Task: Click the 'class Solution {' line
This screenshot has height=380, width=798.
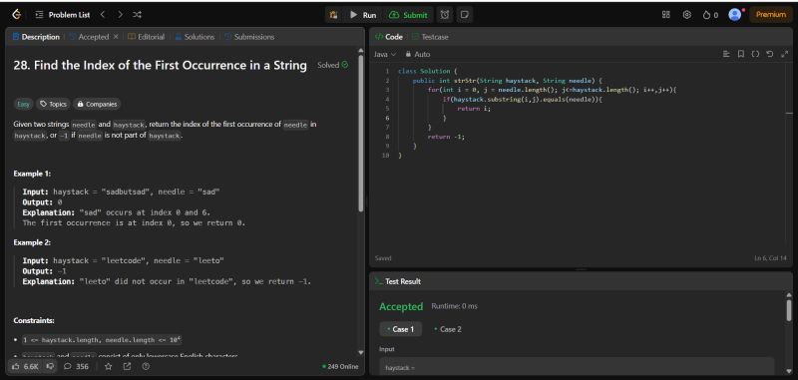Action: point(428,71)
